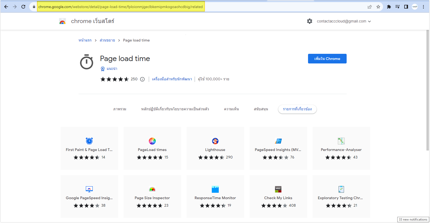Image resolution: width=430 pixels, height=223 pixels.
Task: Click the browser forward arrow
Action: [x=15, y=7]
